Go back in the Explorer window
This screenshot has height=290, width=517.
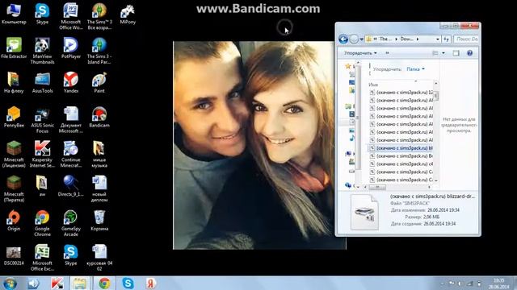(x=343, y=39)
